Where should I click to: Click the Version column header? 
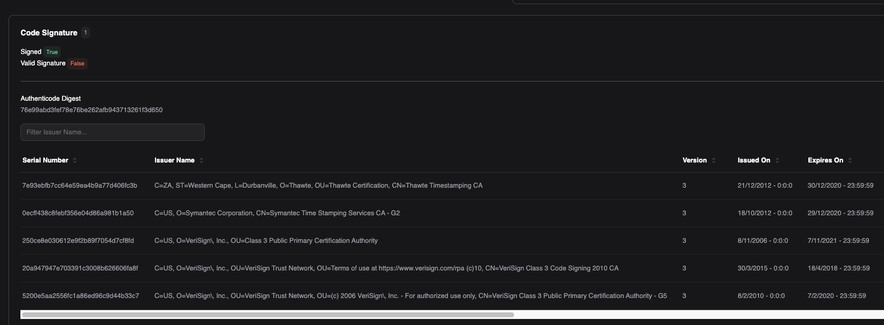point(695,160)
